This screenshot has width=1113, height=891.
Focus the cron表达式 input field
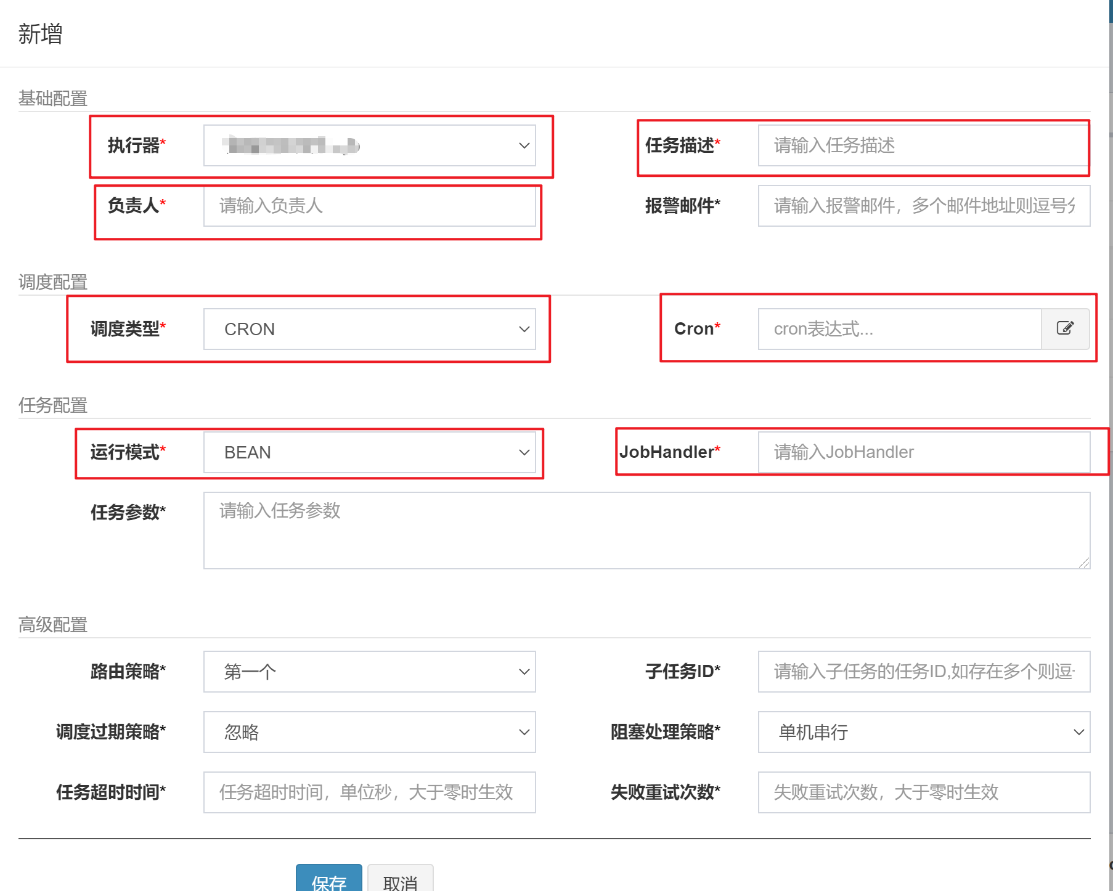click(900, 329)
